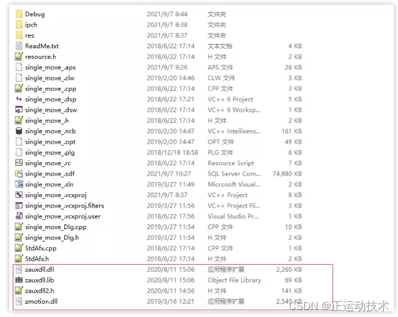This screenshot has width=398, height=317.
Task: Select the single_move_.dsp file name
Action: coord(51,99)
